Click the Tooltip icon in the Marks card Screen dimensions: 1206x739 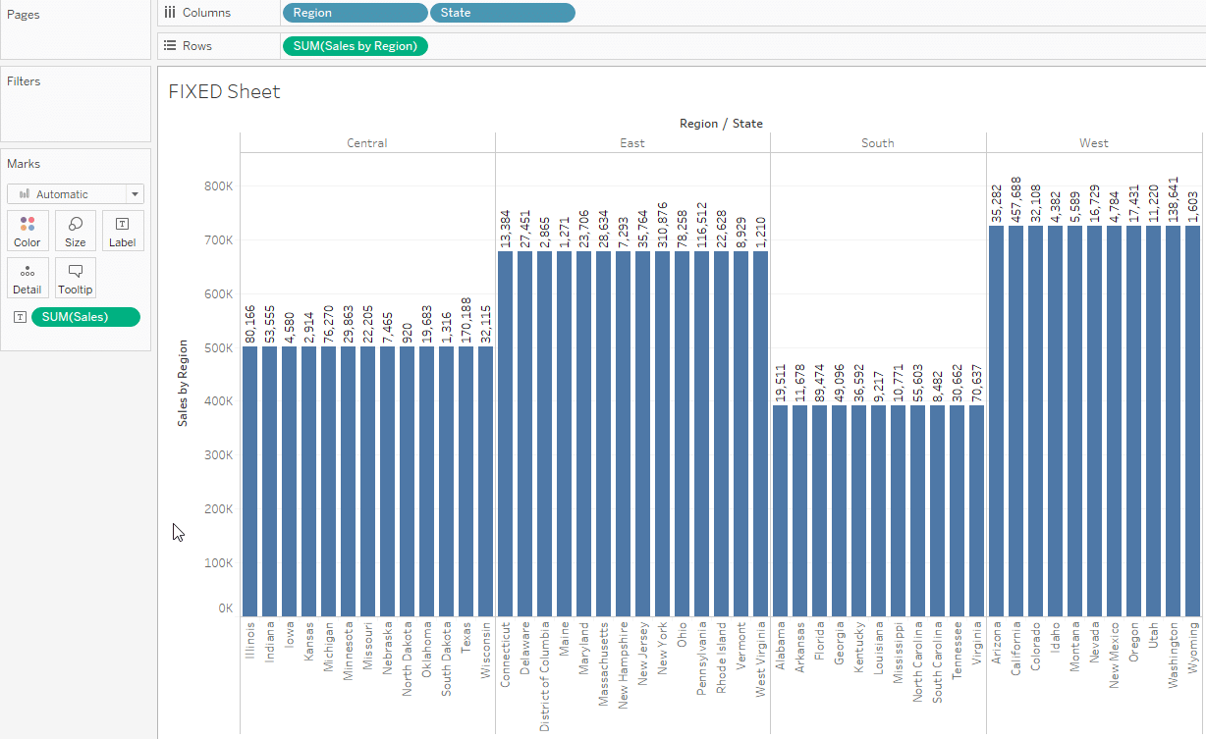coord(76,278)
